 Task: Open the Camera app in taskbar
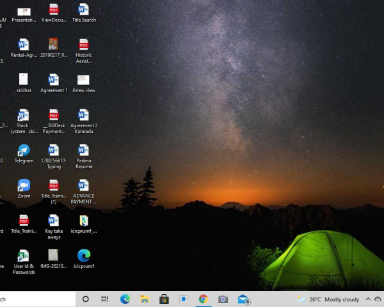(223, 299)
